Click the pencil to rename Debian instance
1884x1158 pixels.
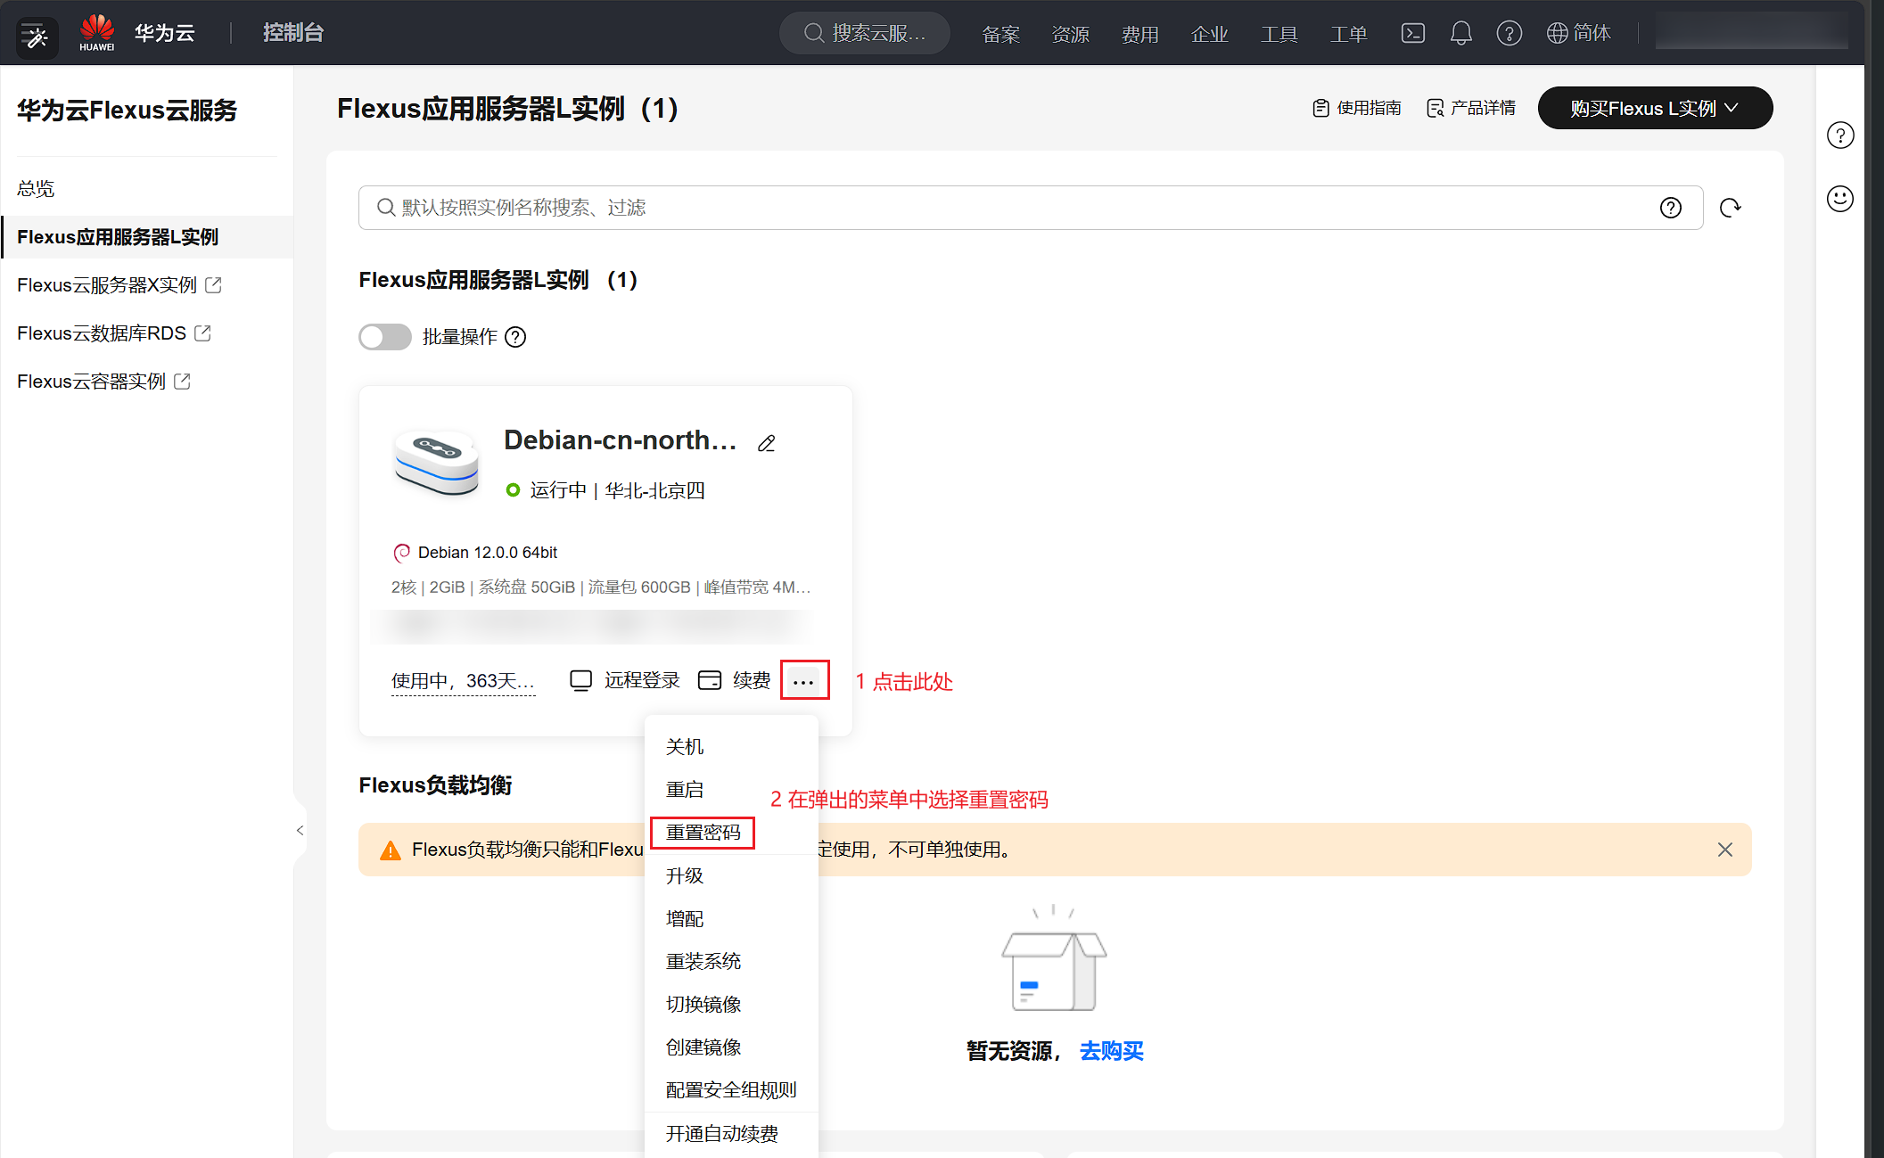pyautogui.click(x=767, y=443)
